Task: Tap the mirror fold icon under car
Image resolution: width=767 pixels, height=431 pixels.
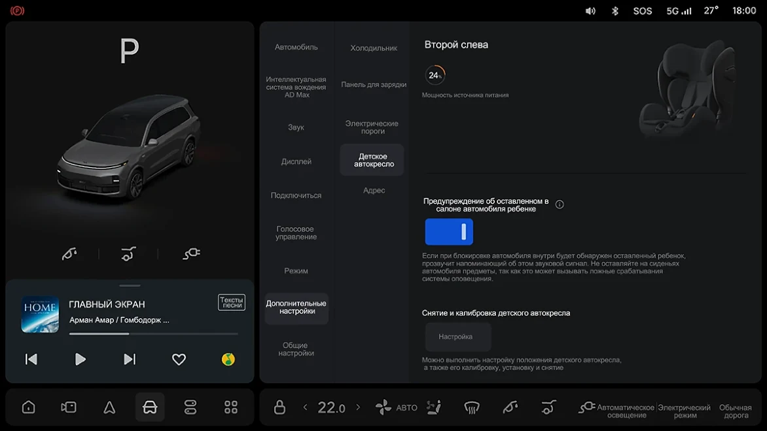Action: (x=69, y=253)
